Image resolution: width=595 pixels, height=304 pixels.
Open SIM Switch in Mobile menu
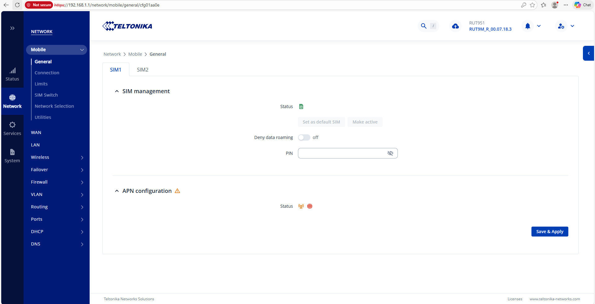click(x=46, y=95)
